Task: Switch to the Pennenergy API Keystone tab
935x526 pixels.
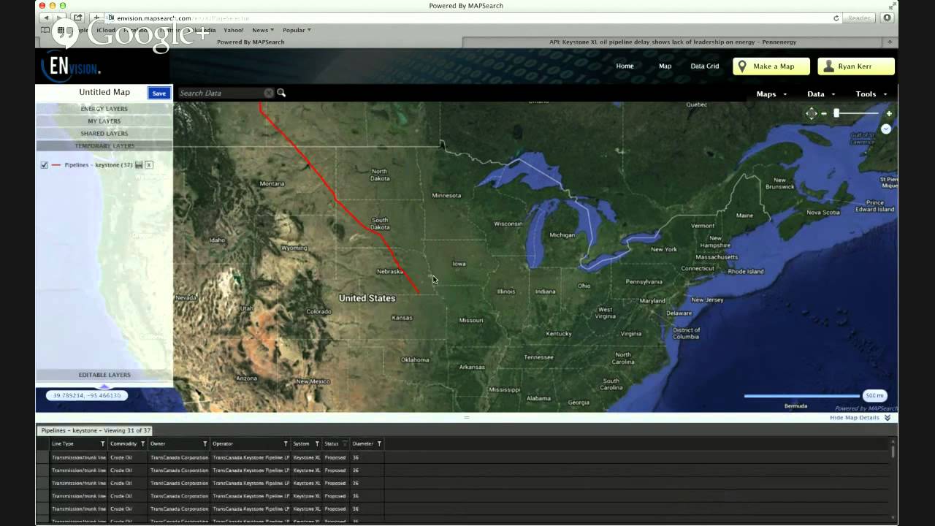Action: pyautogui.click(x=673, y=42)
